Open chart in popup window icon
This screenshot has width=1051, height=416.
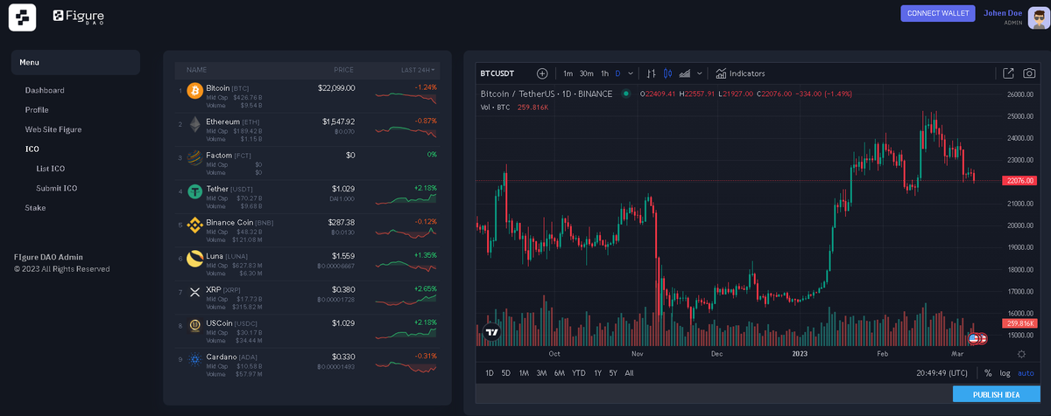coord(1008,73)
